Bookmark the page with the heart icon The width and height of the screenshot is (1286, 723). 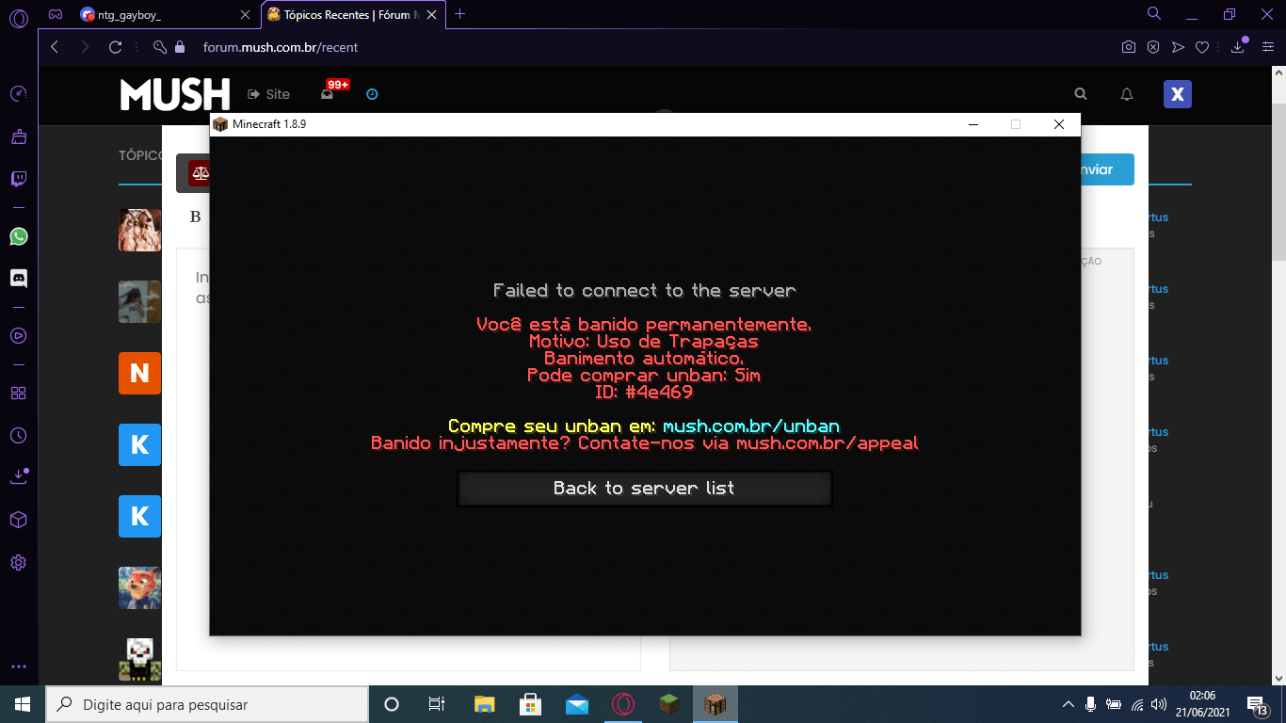[1202, 47]
